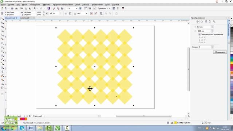Click the Undo arrow icon
This screenshot has width=233, height=131.
[x=35, y=8]
